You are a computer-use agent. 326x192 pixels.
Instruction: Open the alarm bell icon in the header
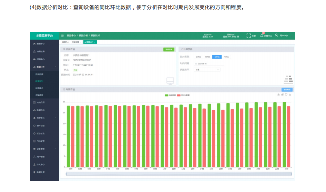coord(262,36)
